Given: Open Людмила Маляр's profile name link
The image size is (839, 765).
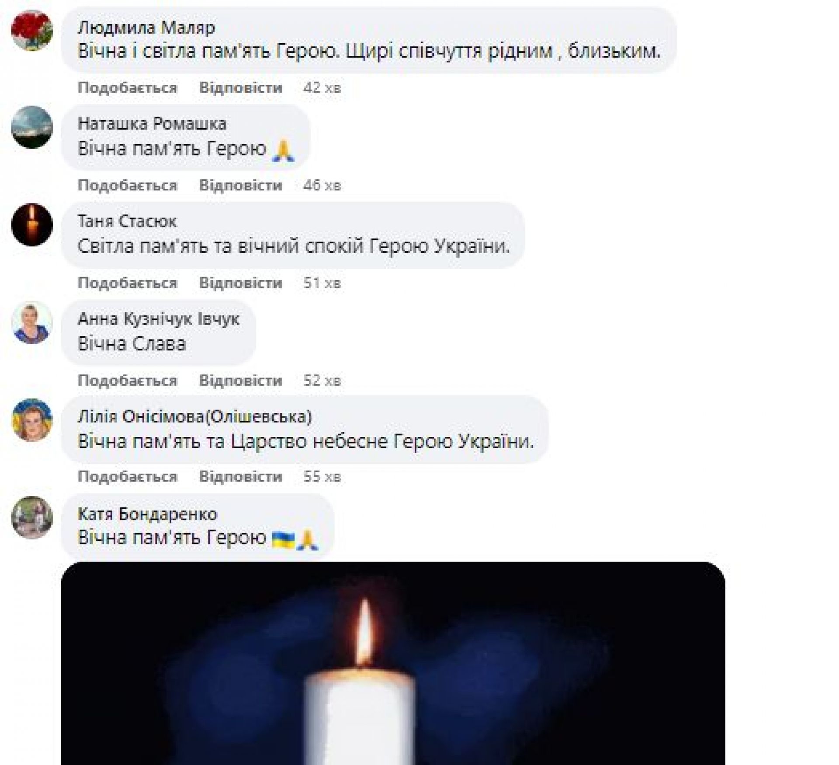Looking at the screenshot, I should tap(146, 28).
